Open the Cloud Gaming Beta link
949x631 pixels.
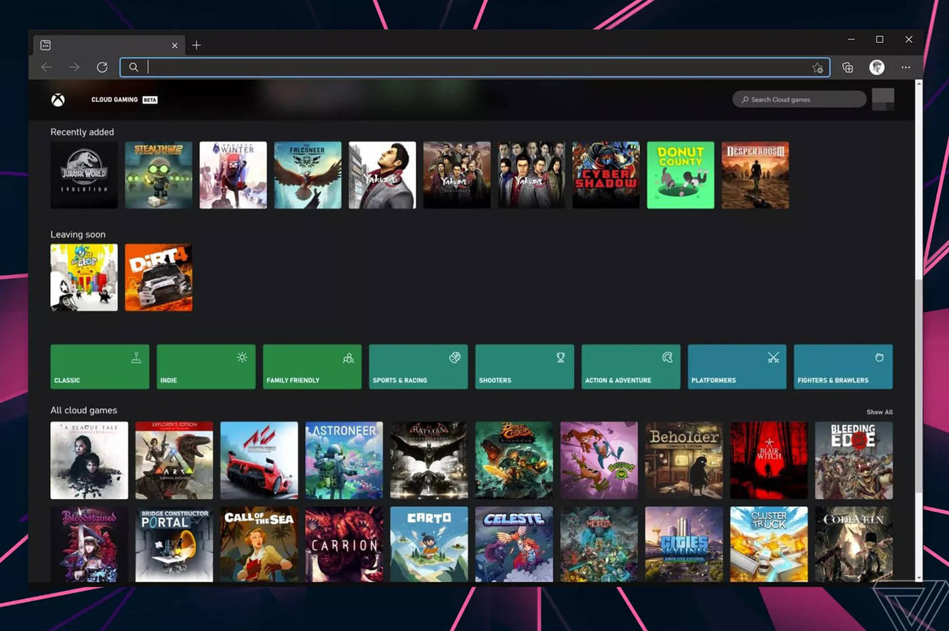tap(124, 100)
